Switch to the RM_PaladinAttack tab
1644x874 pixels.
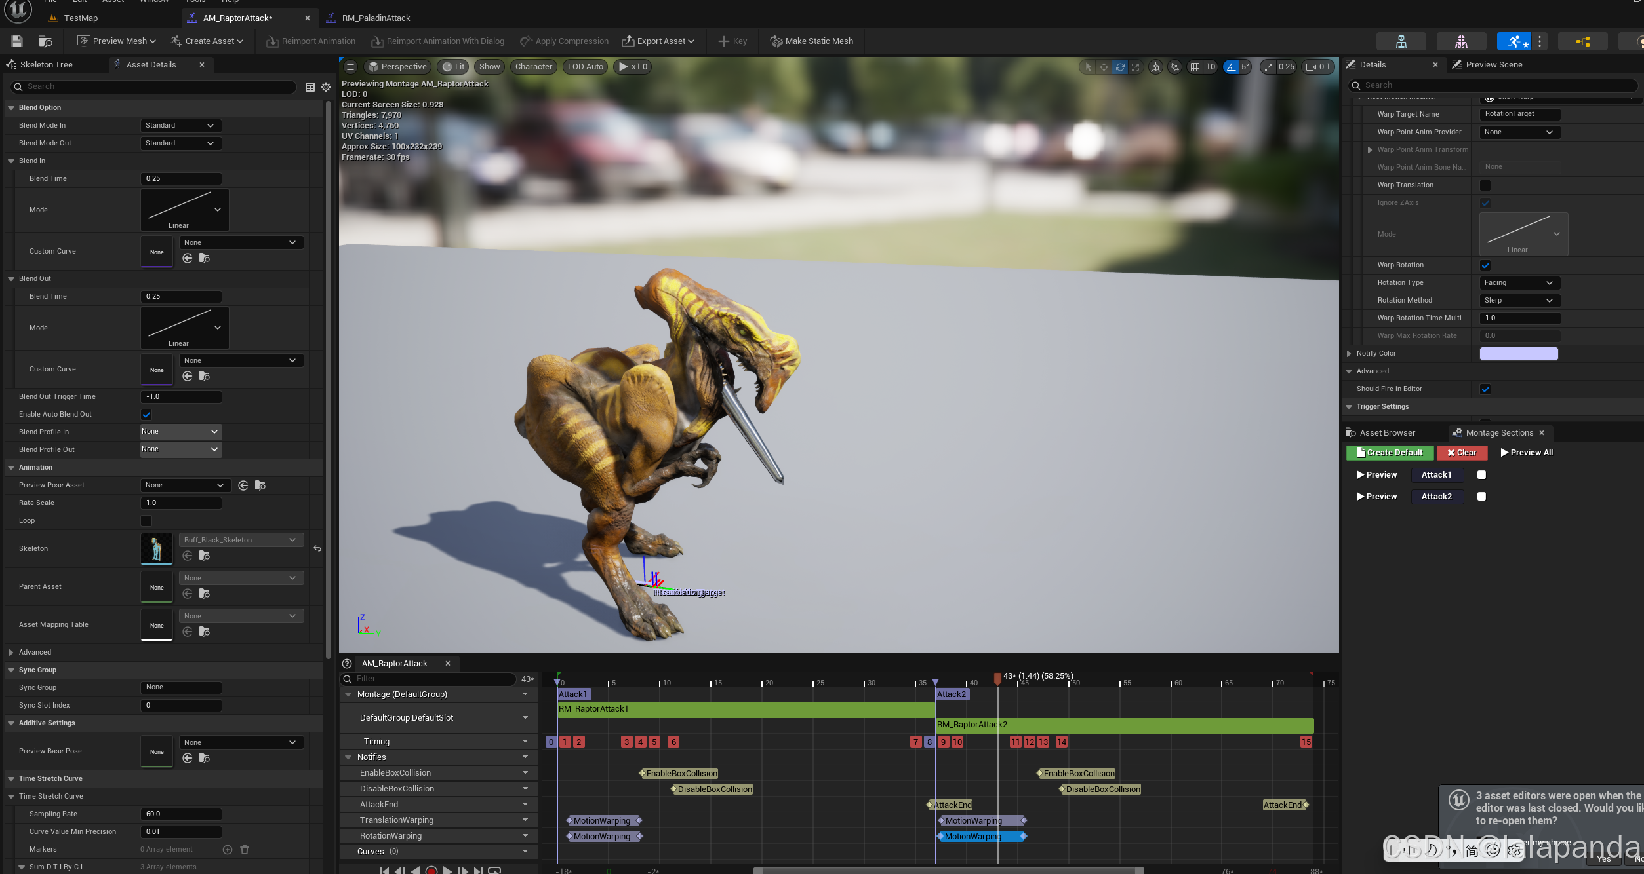coord(375,18)
